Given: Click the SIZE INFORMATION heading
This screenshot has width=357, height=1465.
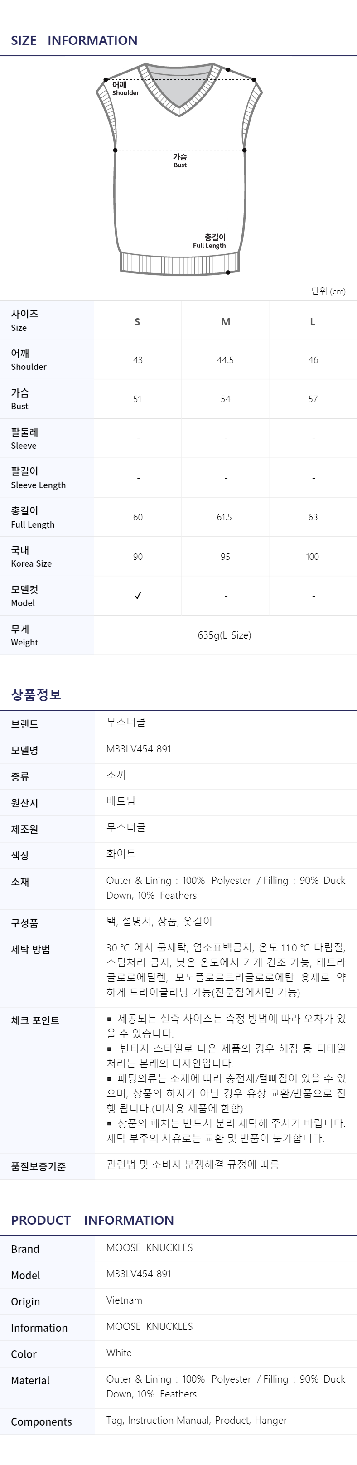Looking at the screenshot, I should 74,40.
